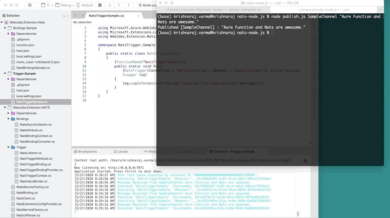The width and height of the screenshot is (390, 218).
Task: Open local.settings.json under Trigger.Sample
Action: (x=29, y=96)
